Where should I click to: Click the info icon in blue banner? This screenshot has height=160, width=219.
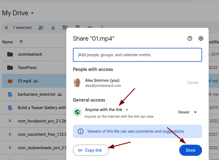pyautogui.click(x=81, y=131)
